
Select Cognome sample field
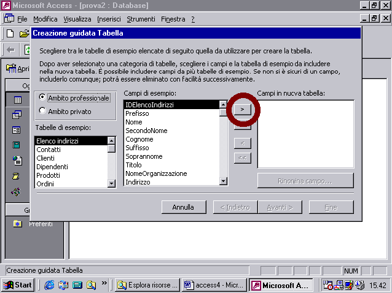171,139
